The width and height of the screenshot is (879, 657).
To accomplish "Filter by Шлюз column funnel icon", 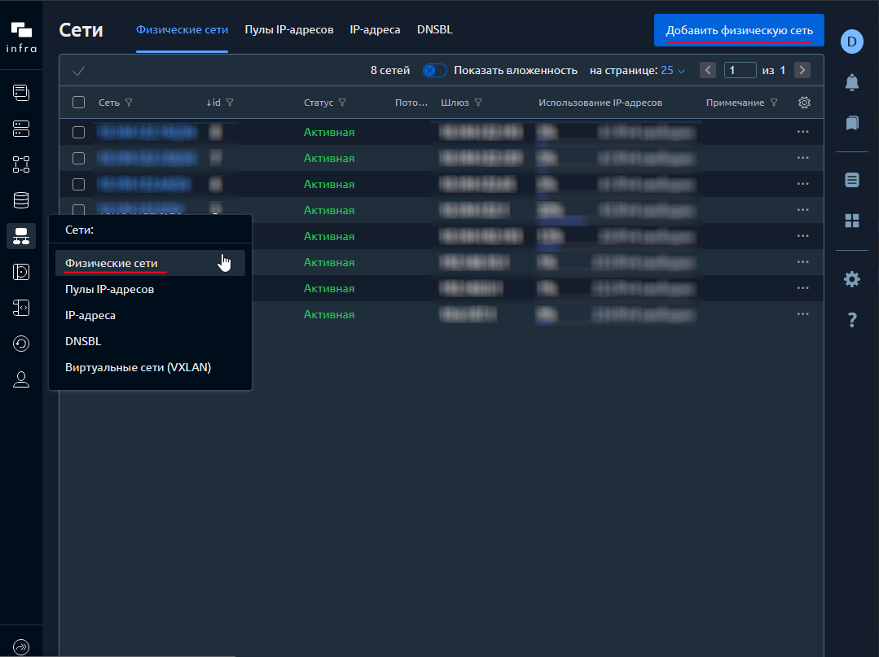I will tap(478, 103).
